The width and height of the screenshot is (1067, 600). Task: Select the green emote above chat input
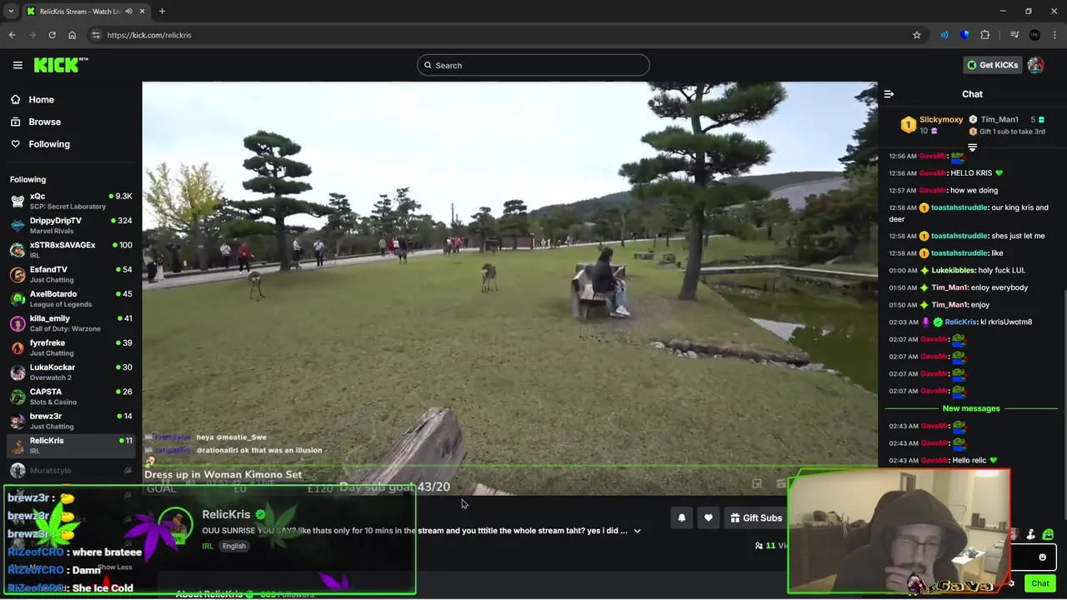point(1048,535)
